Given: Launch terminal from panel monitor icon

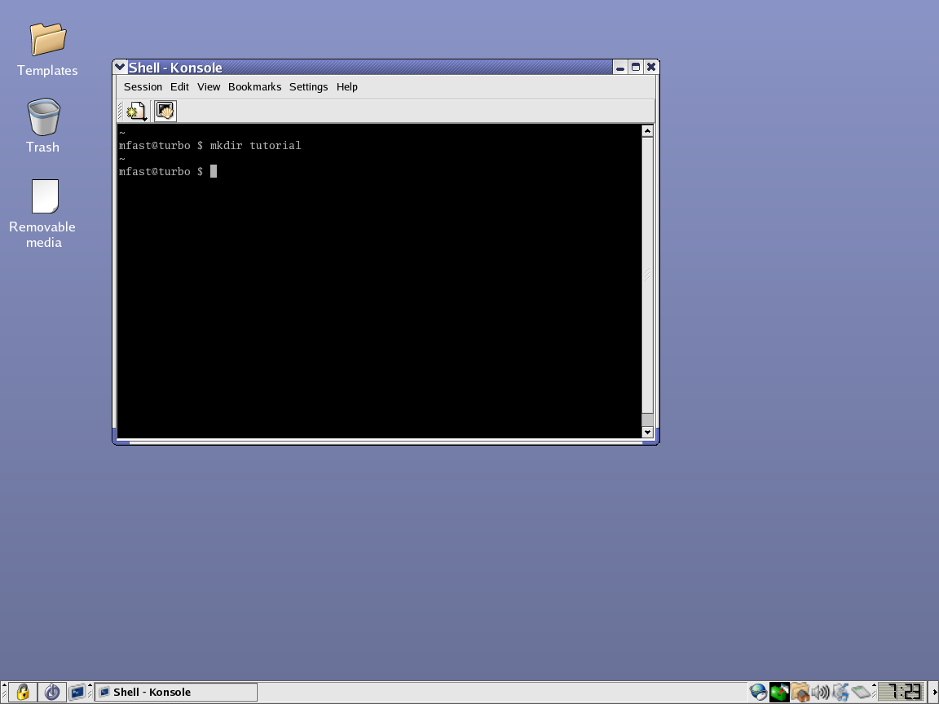Looking at the screenshot, I should 77,692.
